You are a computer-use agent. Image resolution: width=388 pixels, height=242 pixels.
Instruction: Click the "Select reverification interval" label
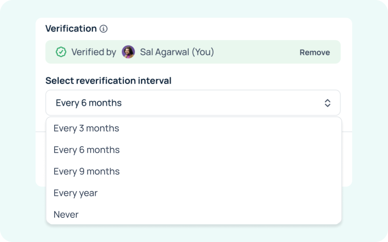[108, 81]
